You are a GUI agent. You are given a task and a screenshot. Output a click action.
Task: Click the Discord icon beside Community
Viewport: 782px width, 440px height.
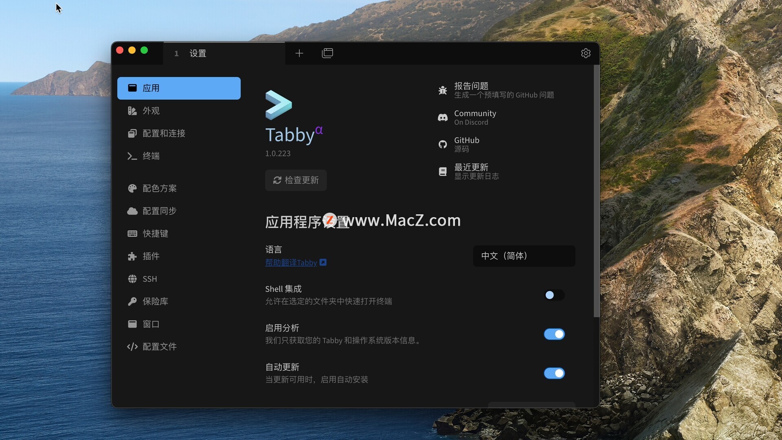(443, 118)
